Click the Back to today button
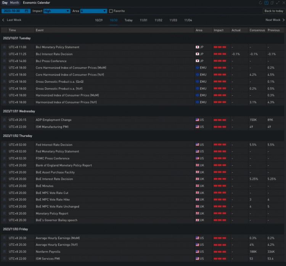 pos(273,11)
